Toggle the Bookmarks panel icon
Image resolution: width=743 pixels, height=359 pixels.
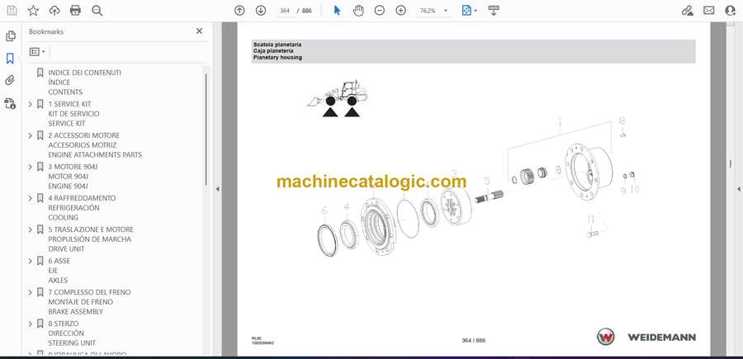10,59
